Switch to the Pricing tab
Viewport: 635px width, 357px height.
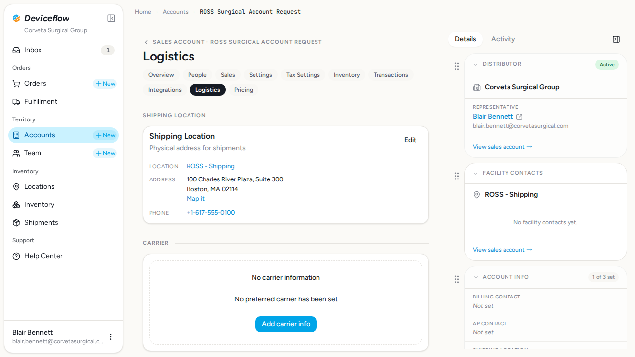pyautogui.click(x=244, y=90)
